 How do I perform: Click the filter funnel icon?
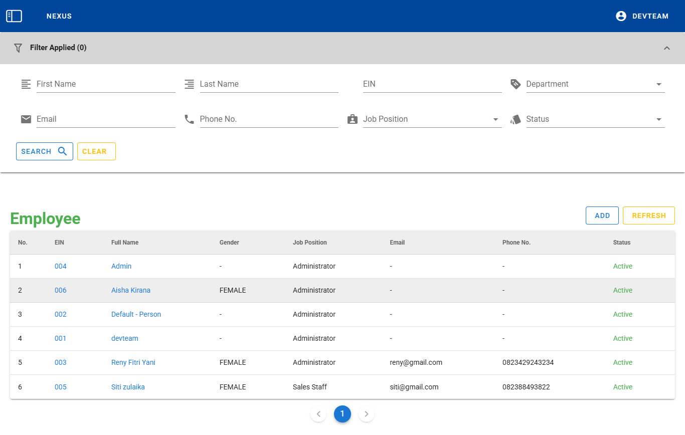(18, 48)
